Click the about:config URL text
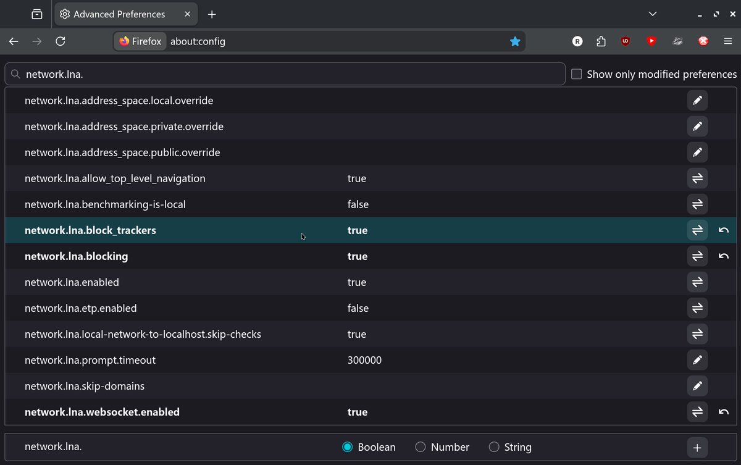The width and height of the screenshot is (741, 465). click(x=198, y=41)
